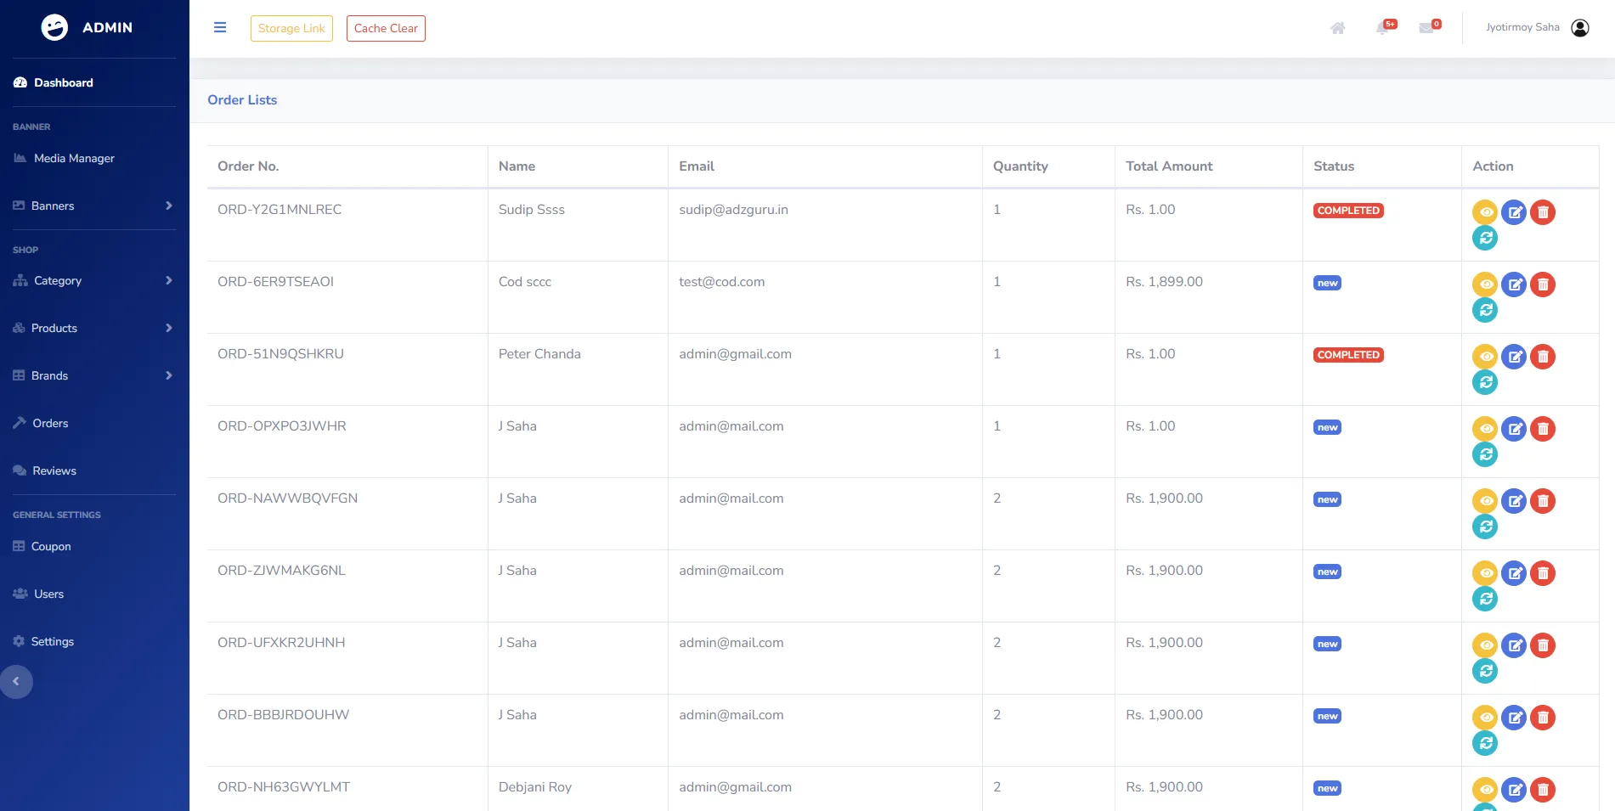The width and height of the screenshot is (1615, 811).
Task: Expand the Banners submenu
Action: [52, 206]
